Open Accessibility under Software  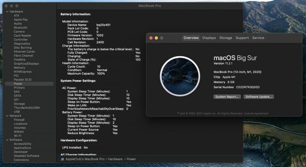tap(23, 144)
